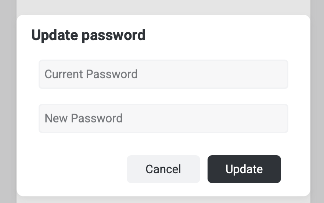Click the word 'password' in the dialog title
This screenshot has height=203, width=324.
114,35
